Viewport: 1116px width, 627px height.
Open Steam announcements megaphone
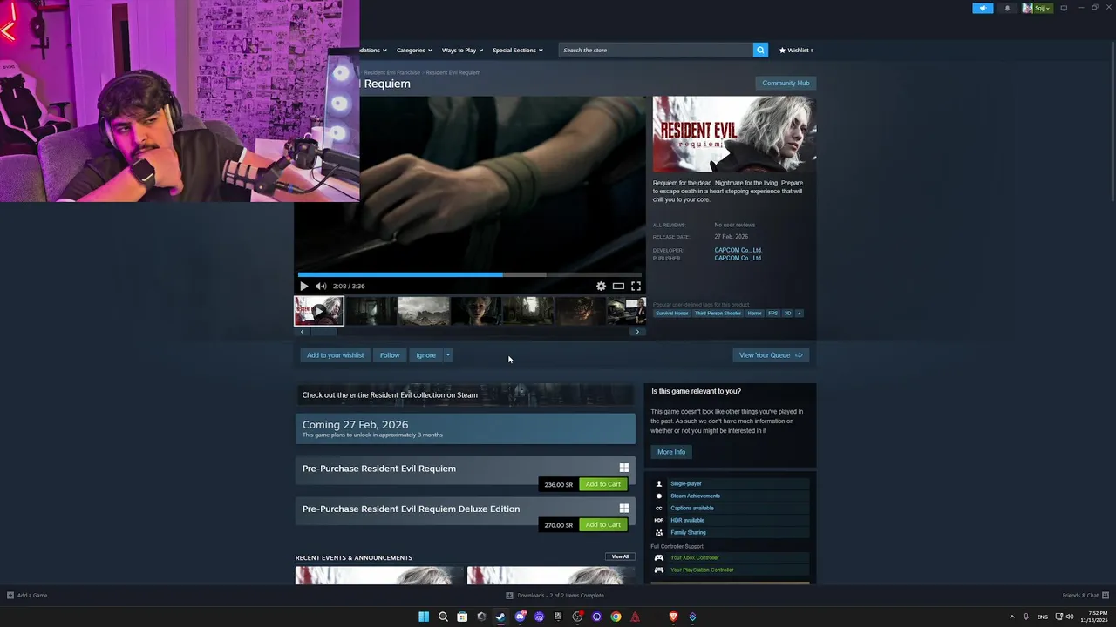click(x=983, y=8)
